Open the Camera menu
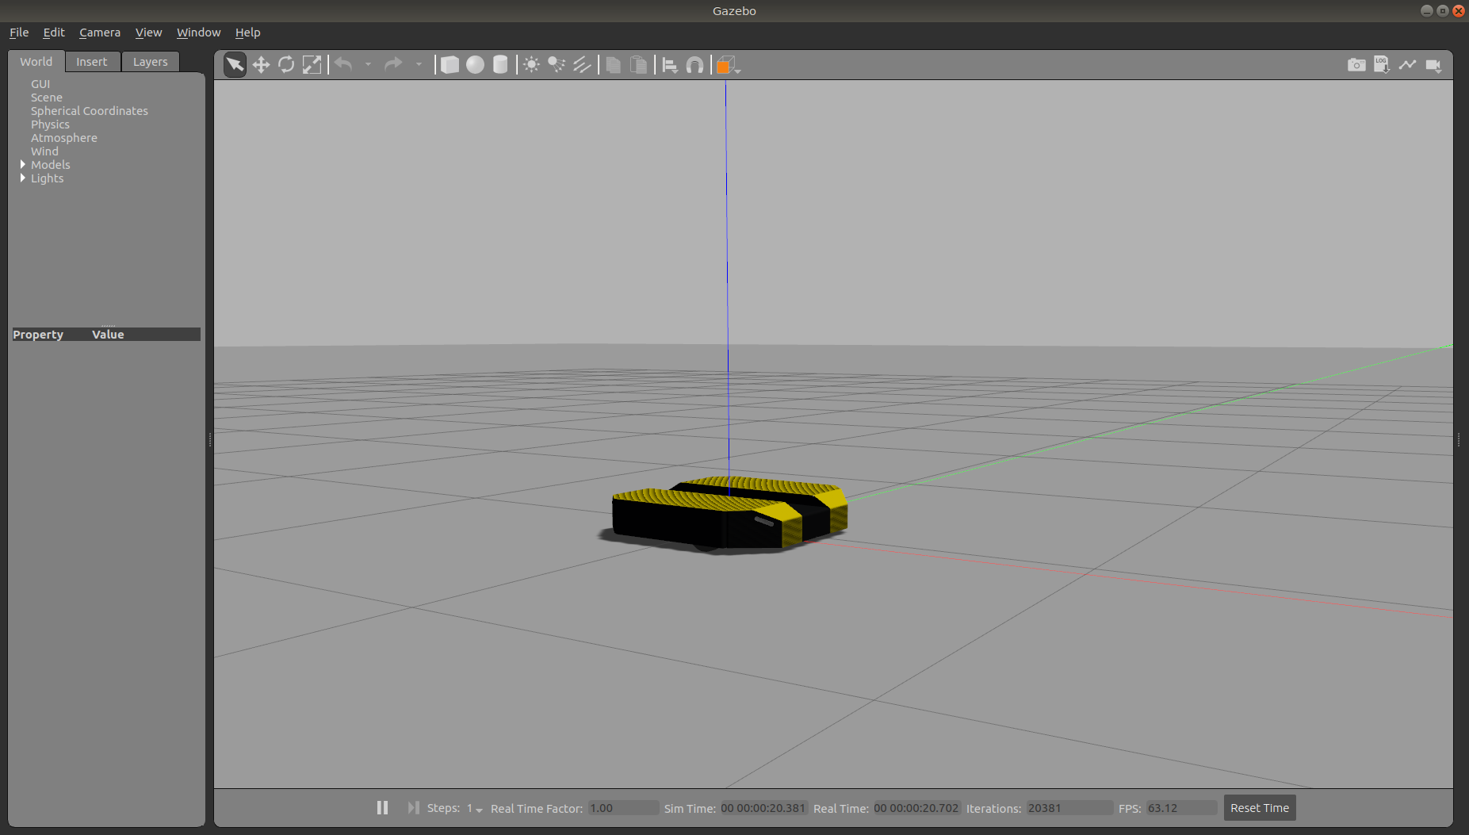Image resolution: width=1469 pixels, height=835 pixels. pos(100,33)
